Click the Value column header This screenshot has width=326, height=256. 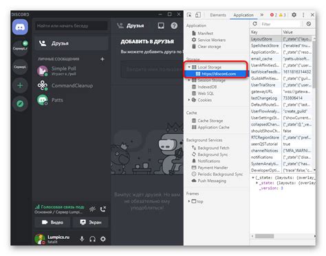coord(298,32)
